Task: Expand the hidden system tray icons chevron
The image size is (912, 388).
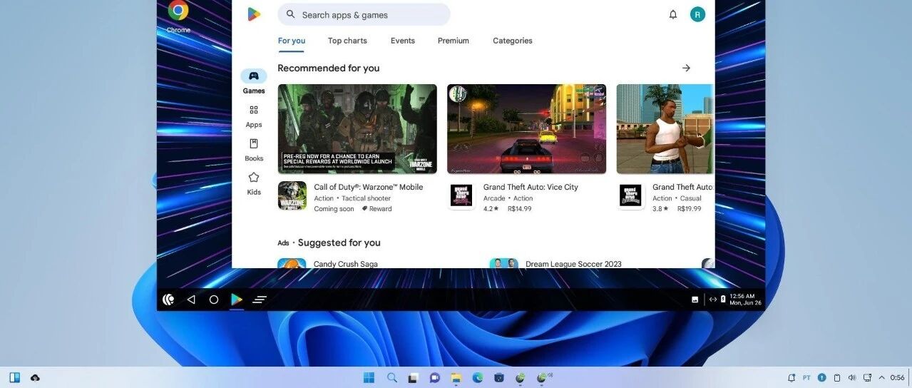Action: point(882,377)
